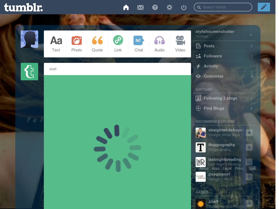Screen dimensions: 279x209
Task: Click the Posts document icon
Action: 198,46
